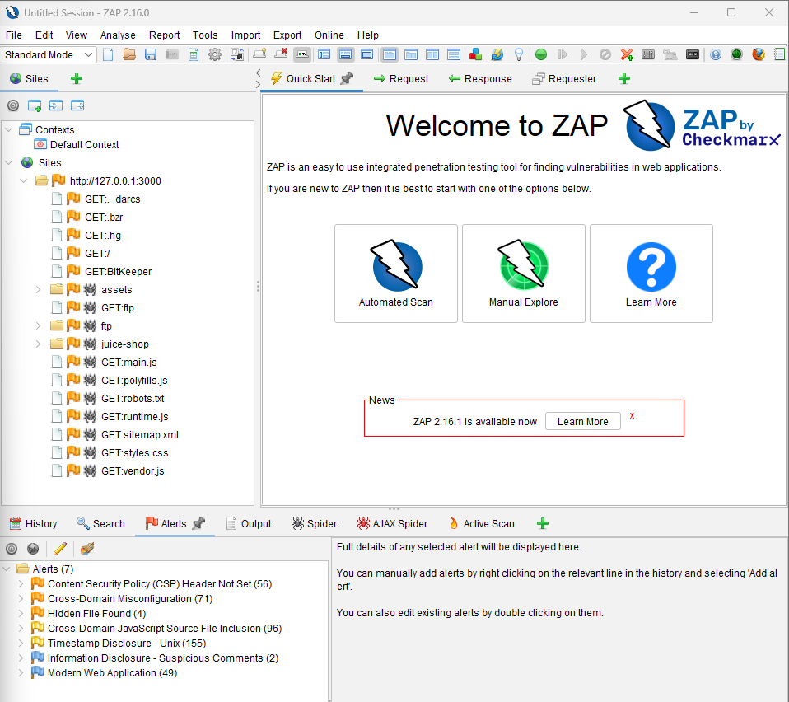The width and height of the screenshot is (789, 702).
Task: Switch to the History tab
Action: 34,523
